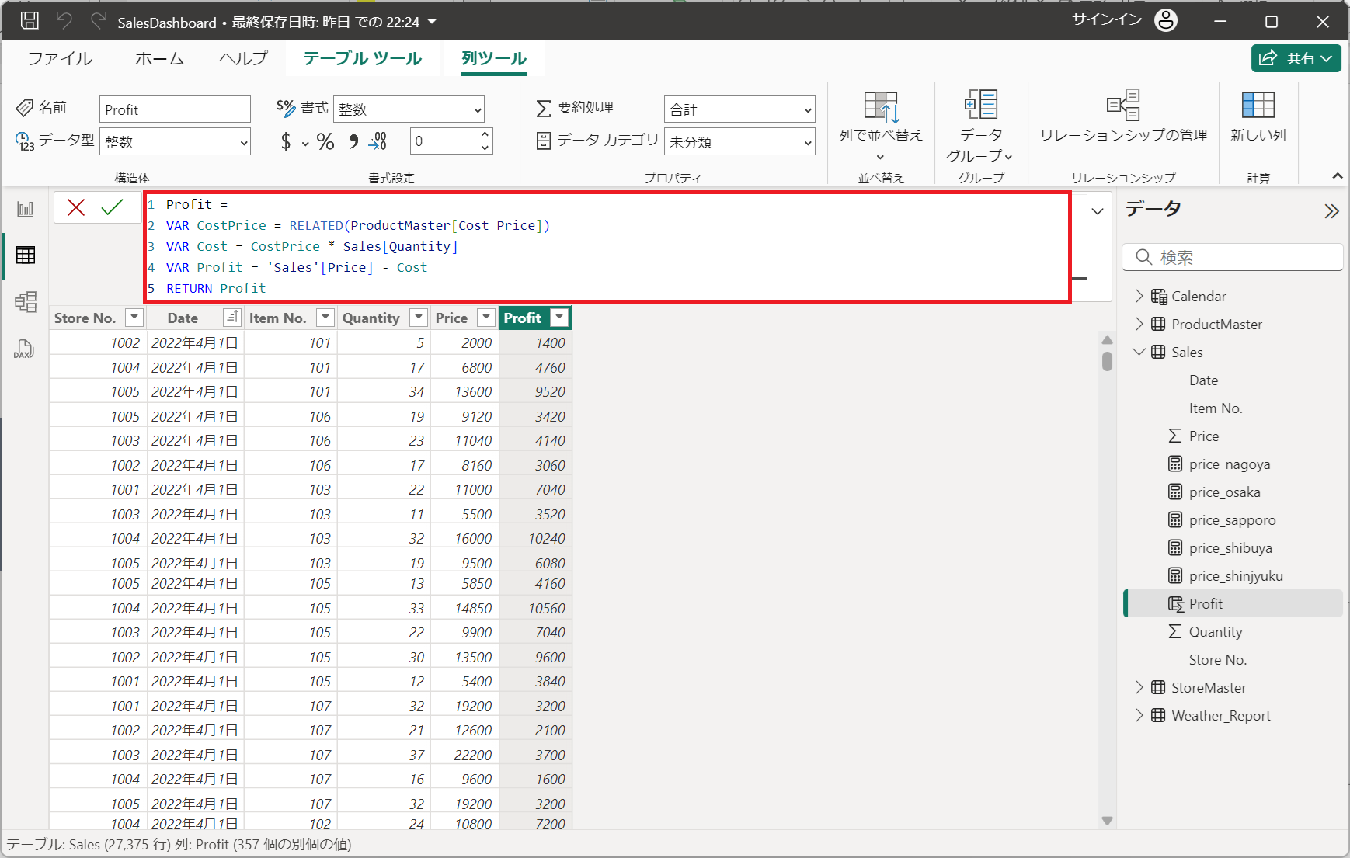The image size is (1350, 858).
Task: Expand the Calendar table in data pane
Action: point(1139,296)
